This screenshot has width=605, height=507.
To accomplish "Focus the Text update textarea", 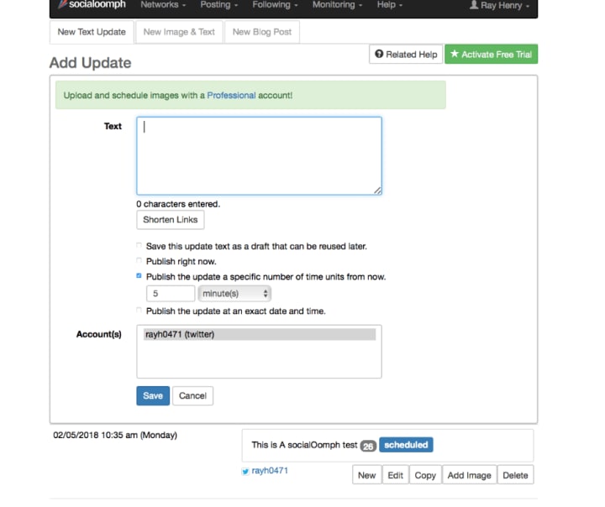I will coord(260,156).
